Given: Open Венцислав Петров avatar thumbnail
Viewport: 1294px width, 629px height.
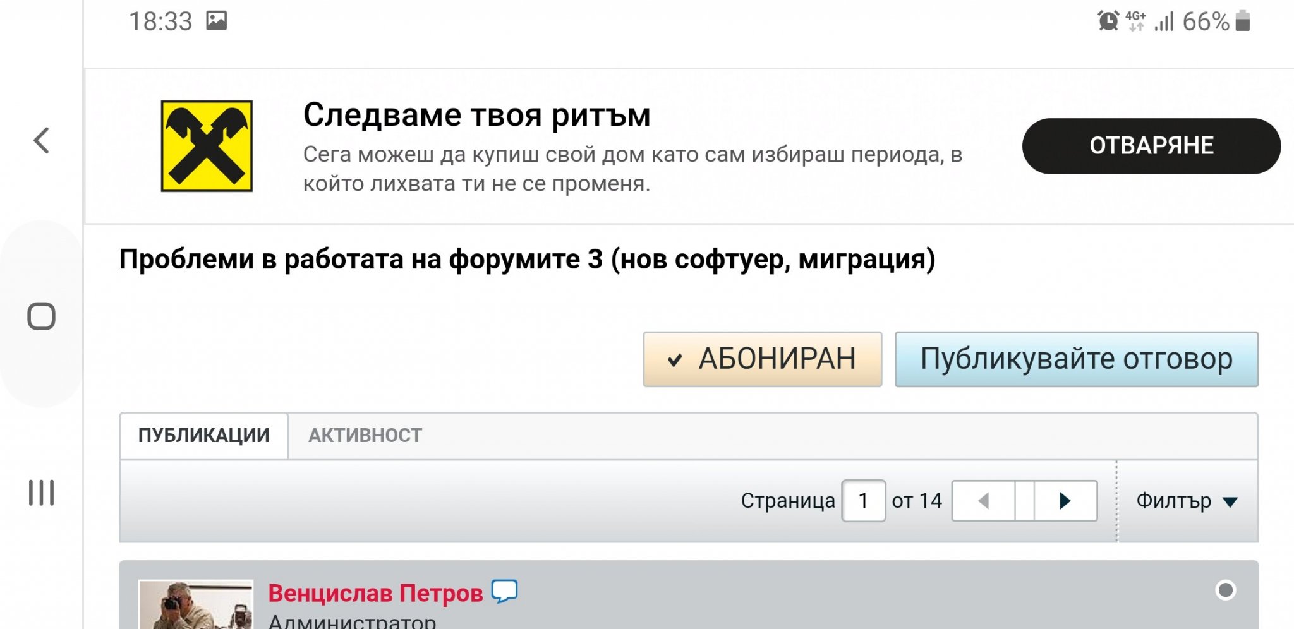Looking at the screenshot, I should point(195,605).
